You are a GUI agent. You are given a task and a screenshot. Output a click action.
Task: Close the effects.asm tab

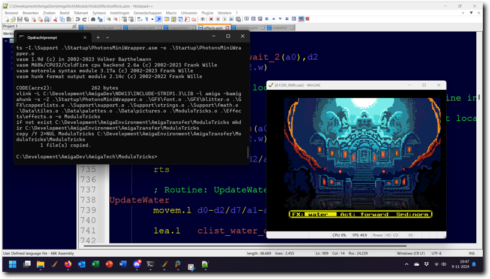pyautogui.click(x=228, y=28)
